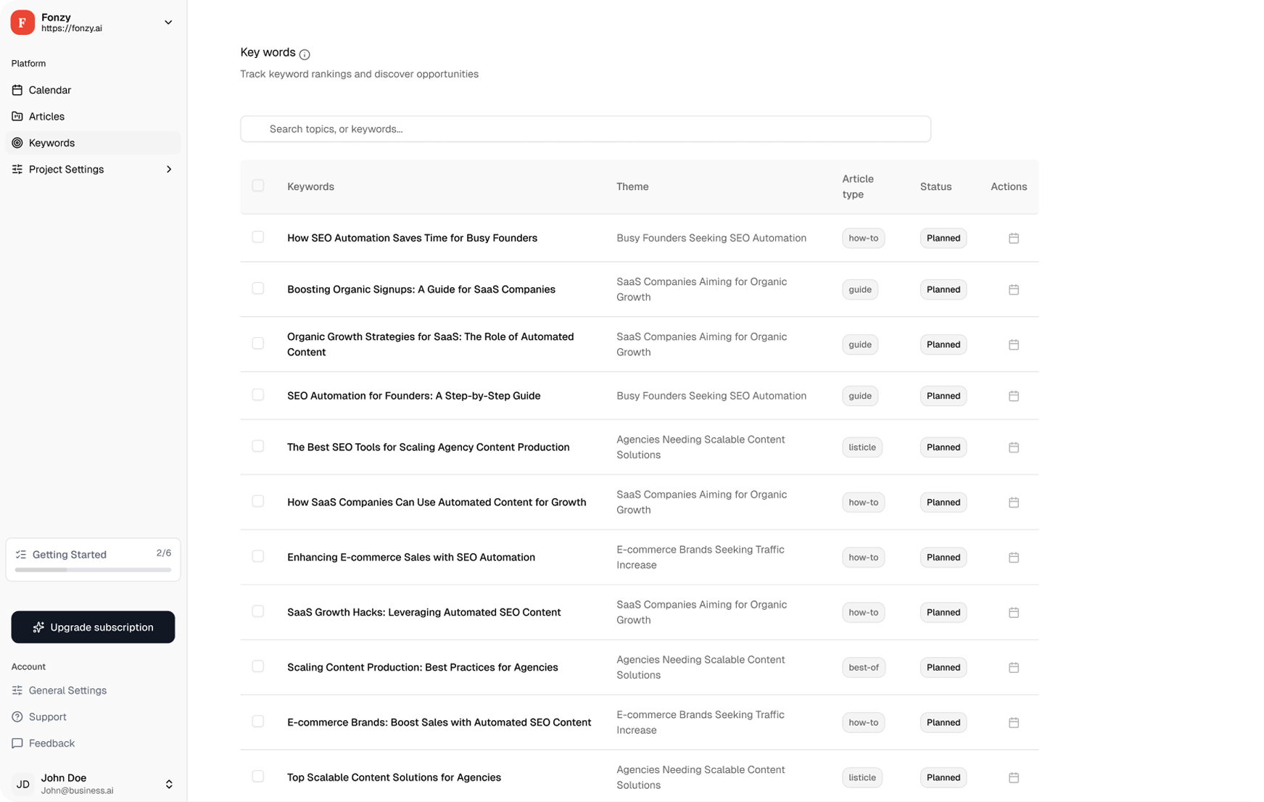1264x802 pixels.
Task: Click the Keywords target icon
Action: click(x=17, y=143)
